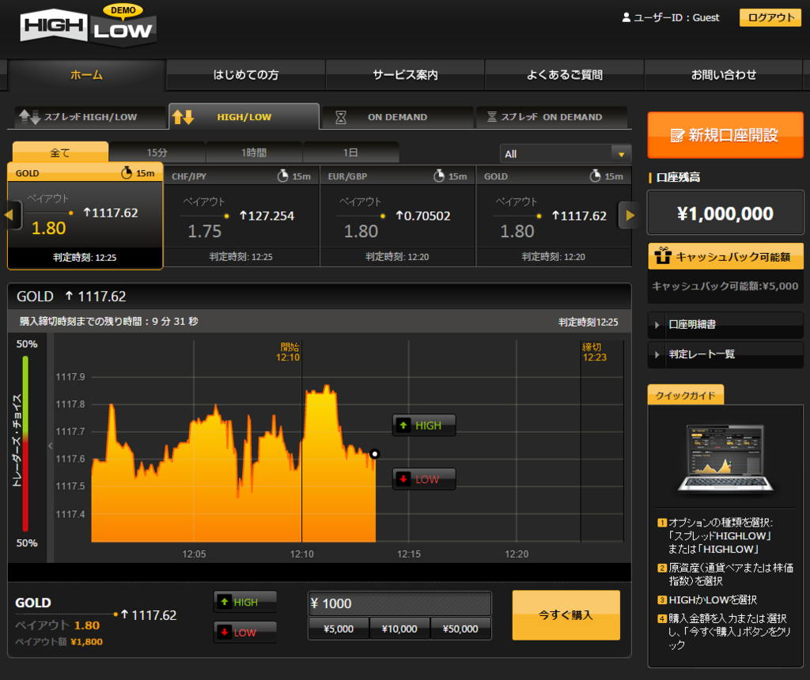Set amount with the ¥5,000 button
The height and width of the screenshot is (680, 810).
pyautogui.click(x=339, y=629)
